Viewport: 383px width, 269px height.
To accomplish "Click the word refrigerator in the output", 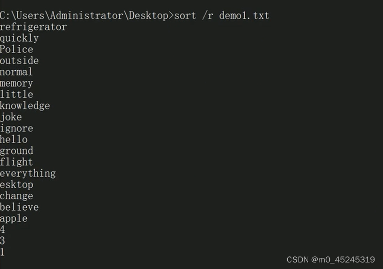I will pyautogui.click(x=33, y=27).
